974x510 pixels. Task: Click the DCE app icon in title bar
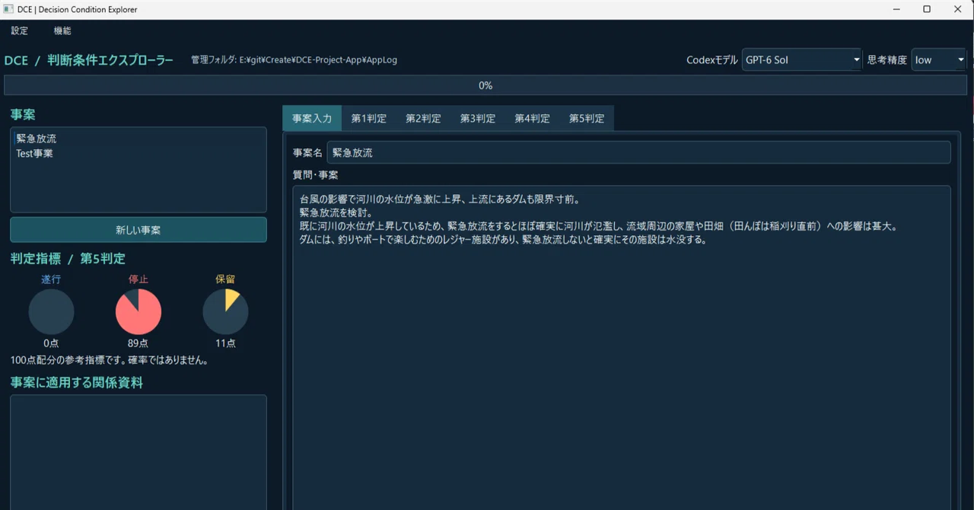pyautogui.click(x=8, y=10)
